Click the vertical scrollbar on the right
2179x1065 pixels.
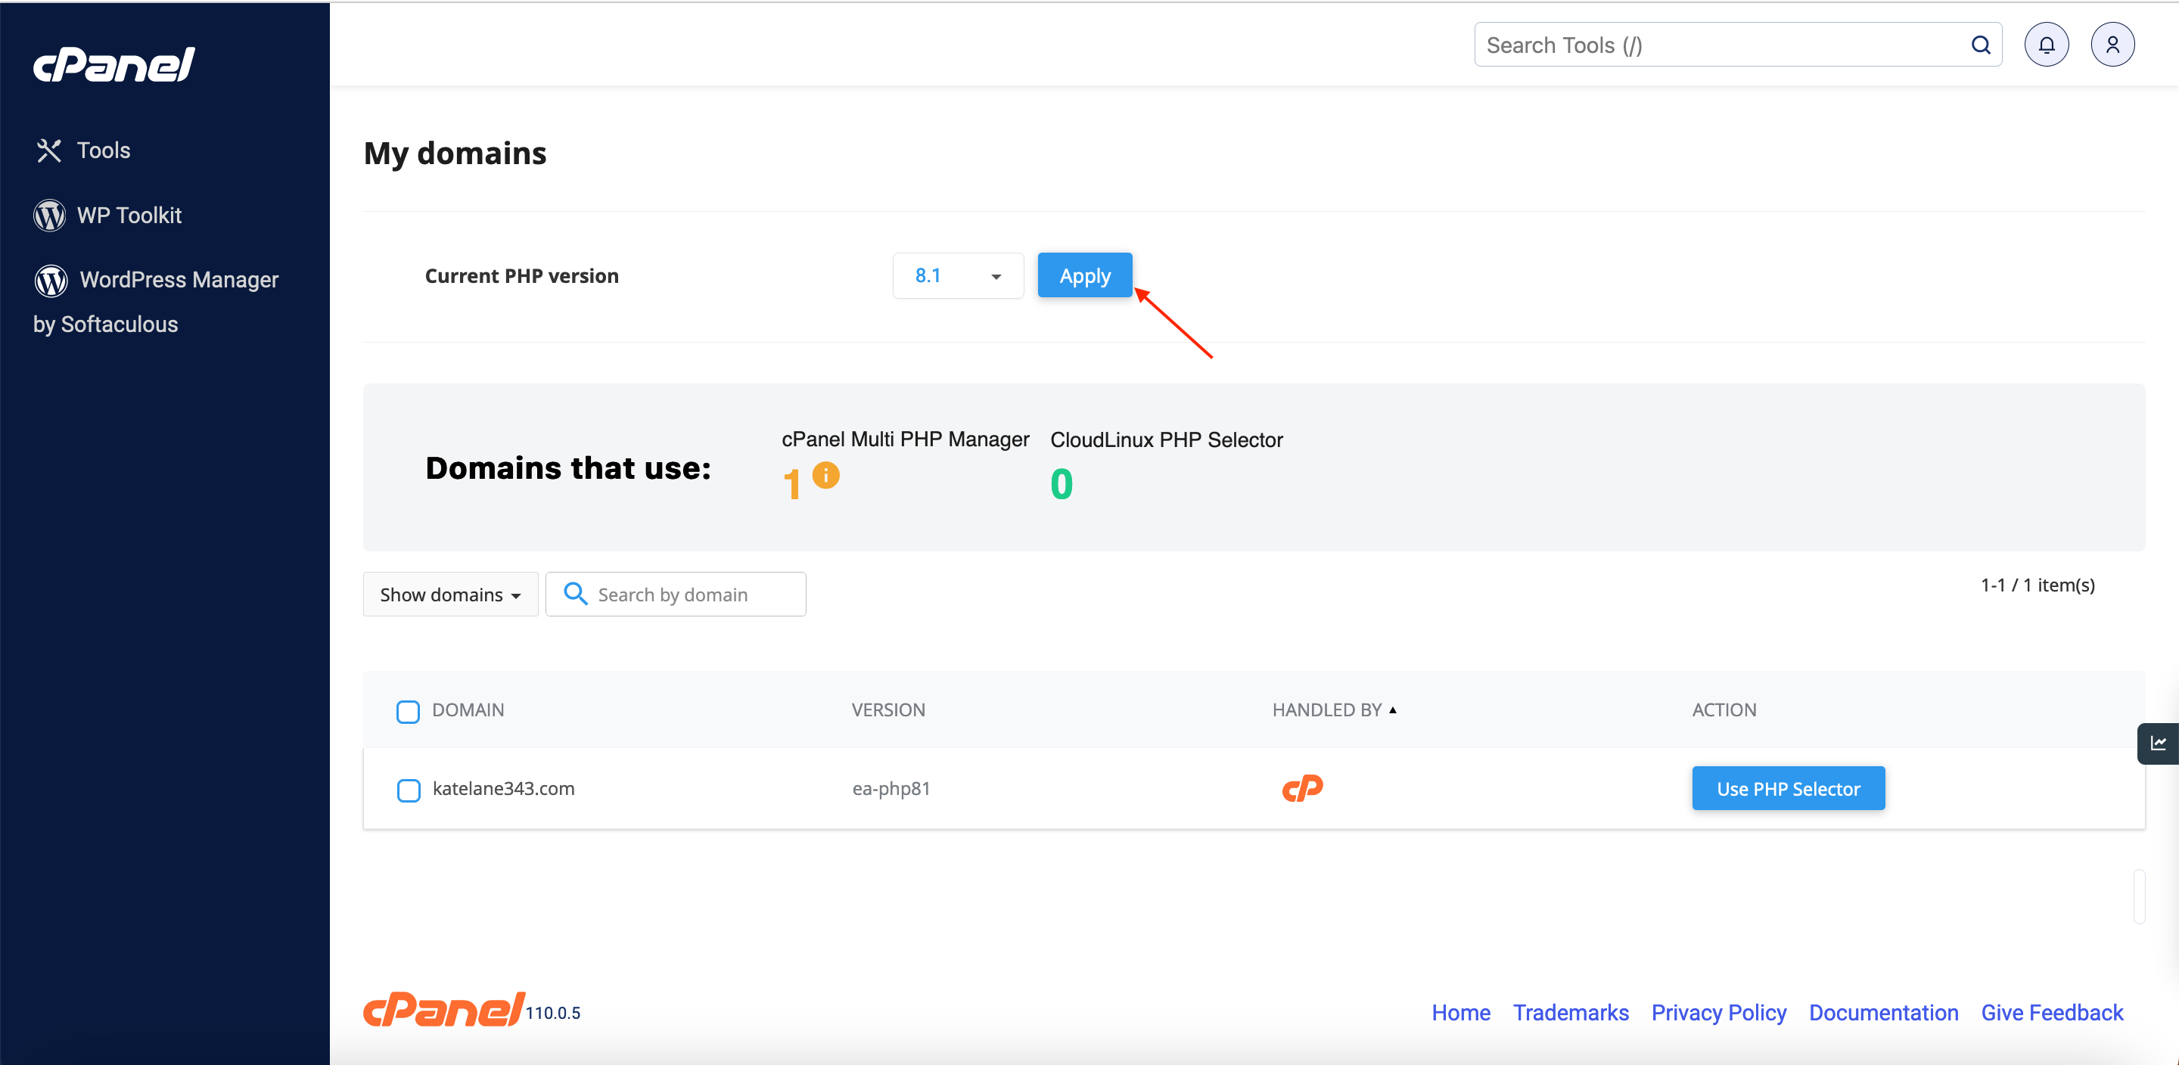pyautogui.click(x=2139, y=896)
